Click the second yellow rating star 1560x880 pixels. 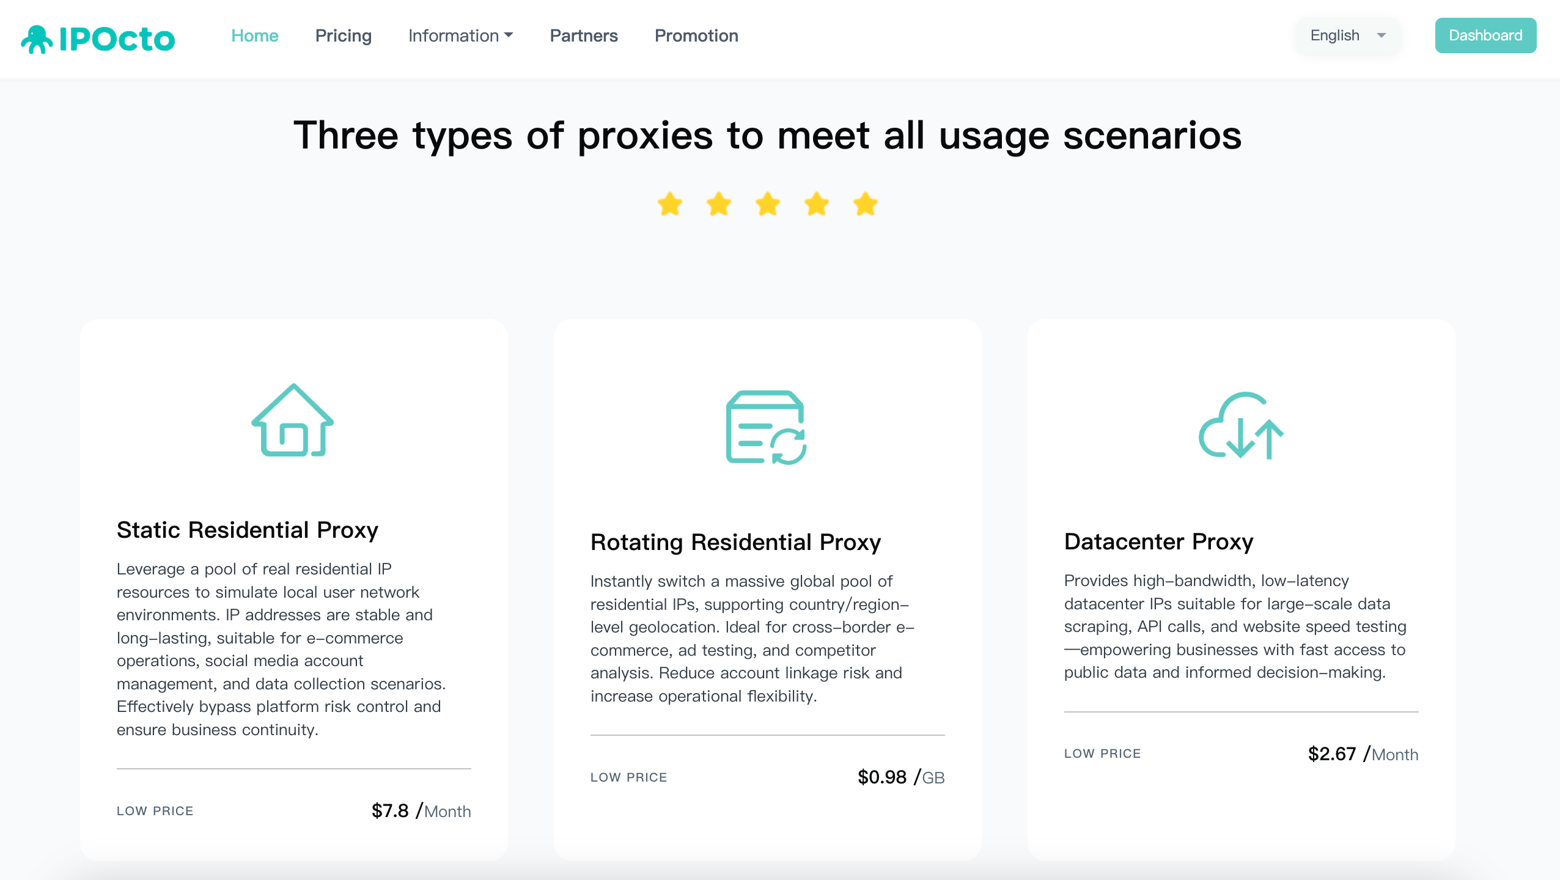tap(719, 204)
